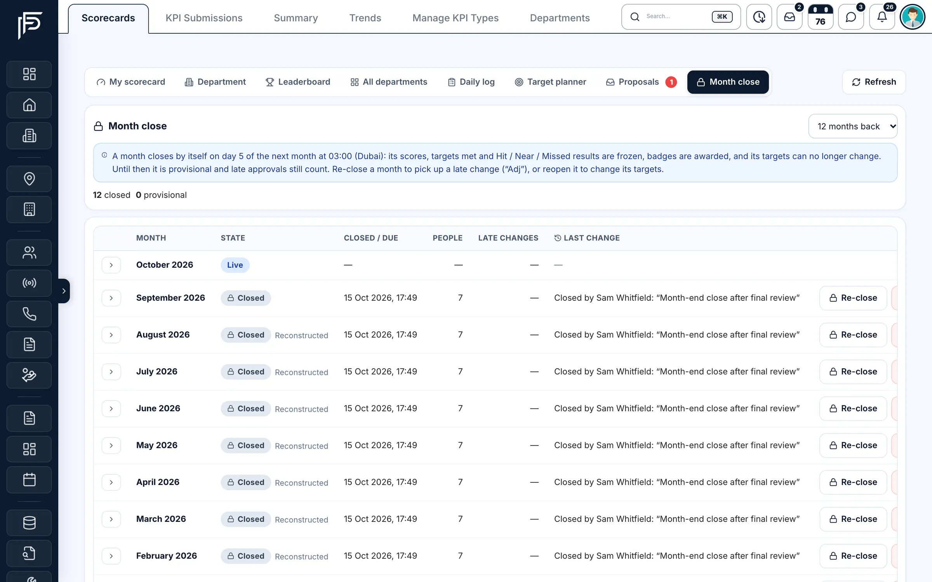
Task: Open the score widget showing 76
Action: [x=820, y=17]
